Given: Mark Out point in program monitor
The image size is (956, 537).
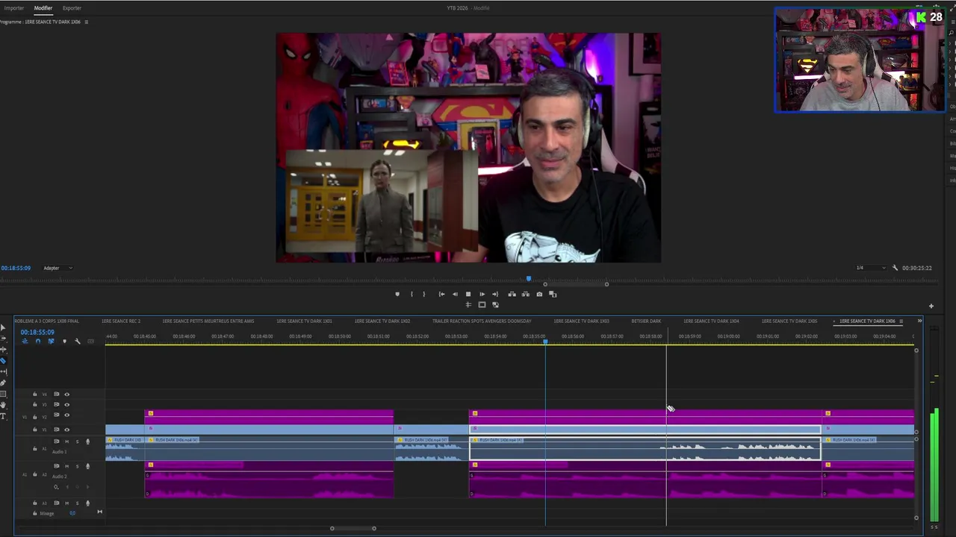Looking at the screenshot, I should click(424, 294).
